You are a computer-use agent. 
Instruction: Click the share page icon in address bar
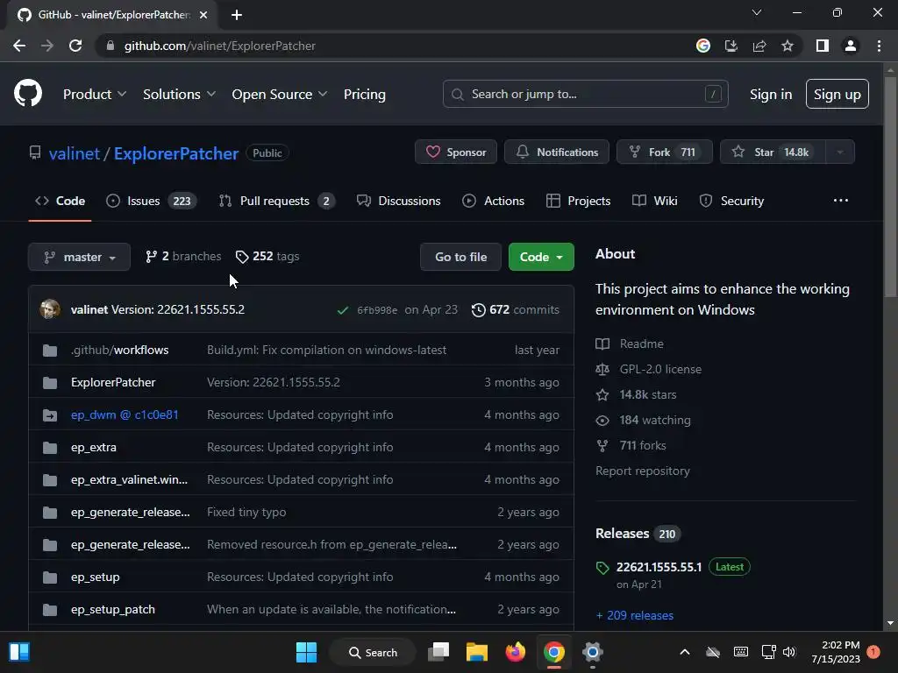click(x=759, y=46)
